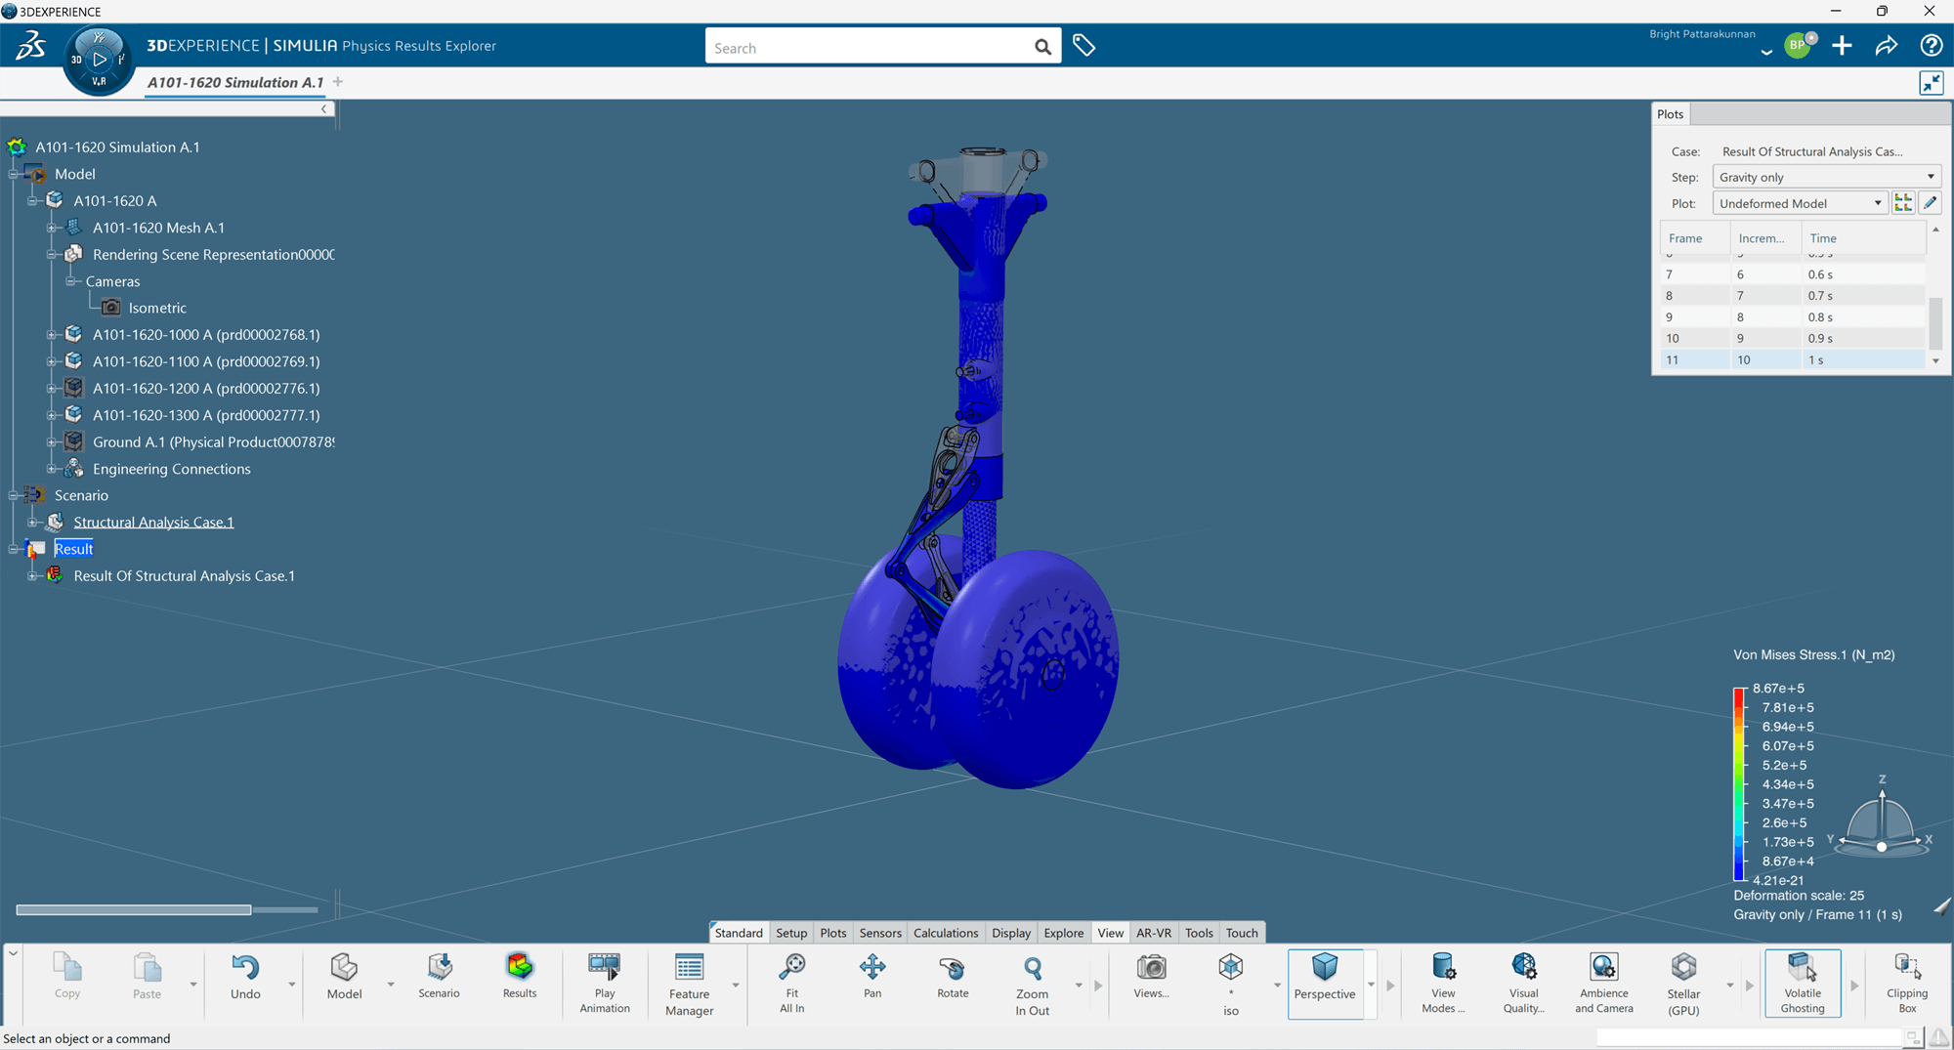The width and height of the screenshot is (1954, 1050).
Task: Open the Plot dropdown Undeformed Model
Action: 1800,203
